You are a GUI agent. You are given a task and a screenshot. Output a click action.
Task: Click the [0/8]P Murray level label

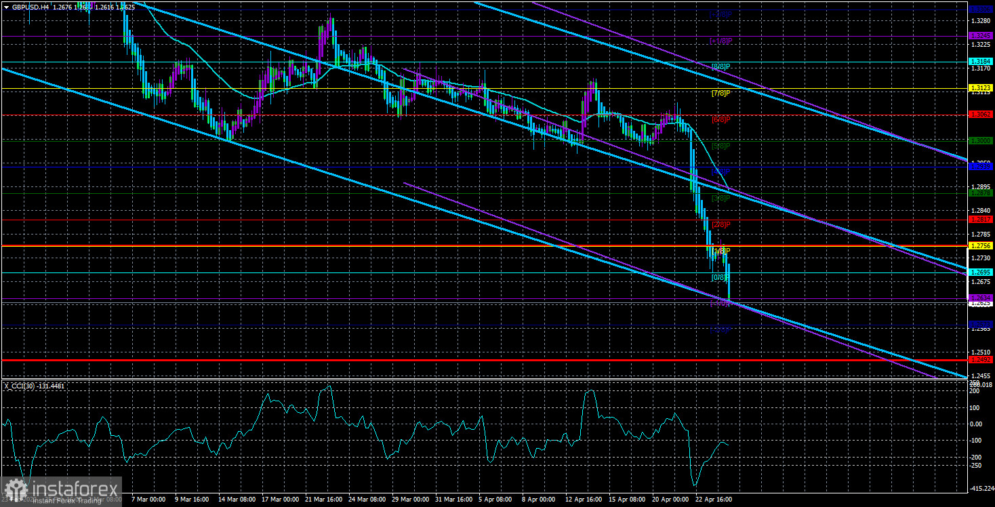tap(720, 277)
